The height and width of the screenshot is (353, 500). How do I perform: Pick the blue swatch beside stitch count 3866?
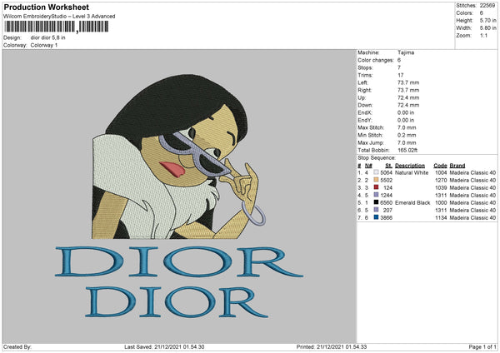tap(377, 217)
